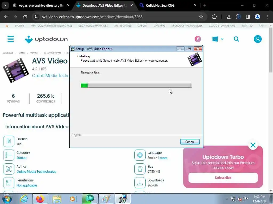Open the CAPCUT link

point(142,25)
